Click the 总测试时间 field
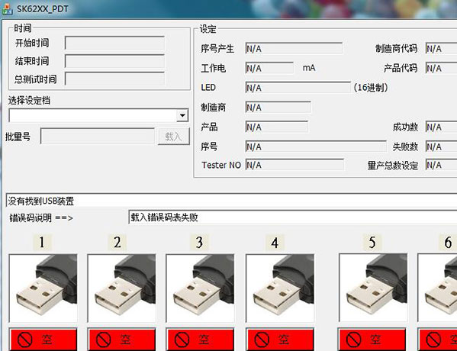This screenshot has width=457, height=351. click(x=114, y=79)
